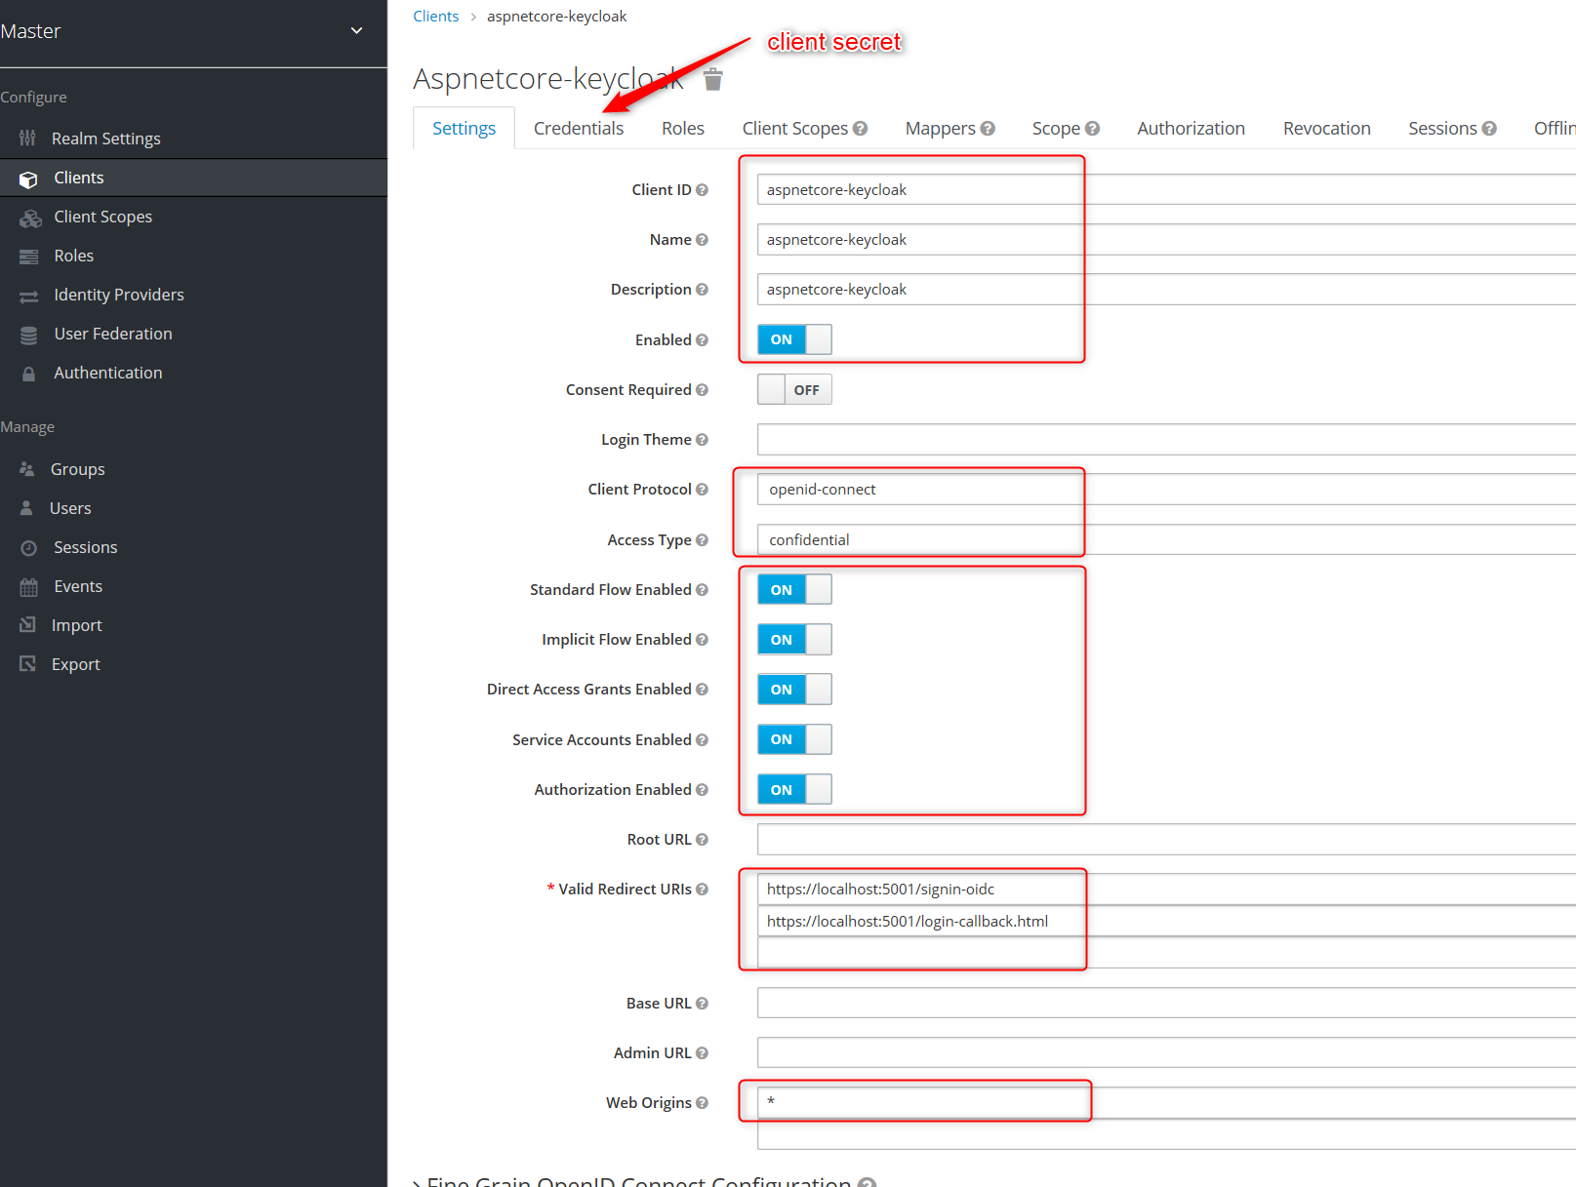The image size is (1576, 1187).
Task: Open the Client Protocol dropdown
Action: pos(1166,490)
